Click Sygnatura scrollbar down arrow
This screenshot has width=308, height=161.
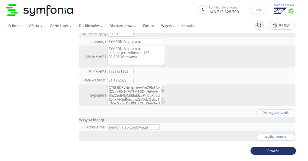point(163,98)
